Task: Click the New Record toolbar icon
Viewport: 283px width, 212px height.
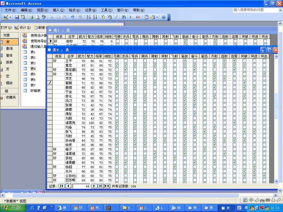Action: (x=132, y=17)
